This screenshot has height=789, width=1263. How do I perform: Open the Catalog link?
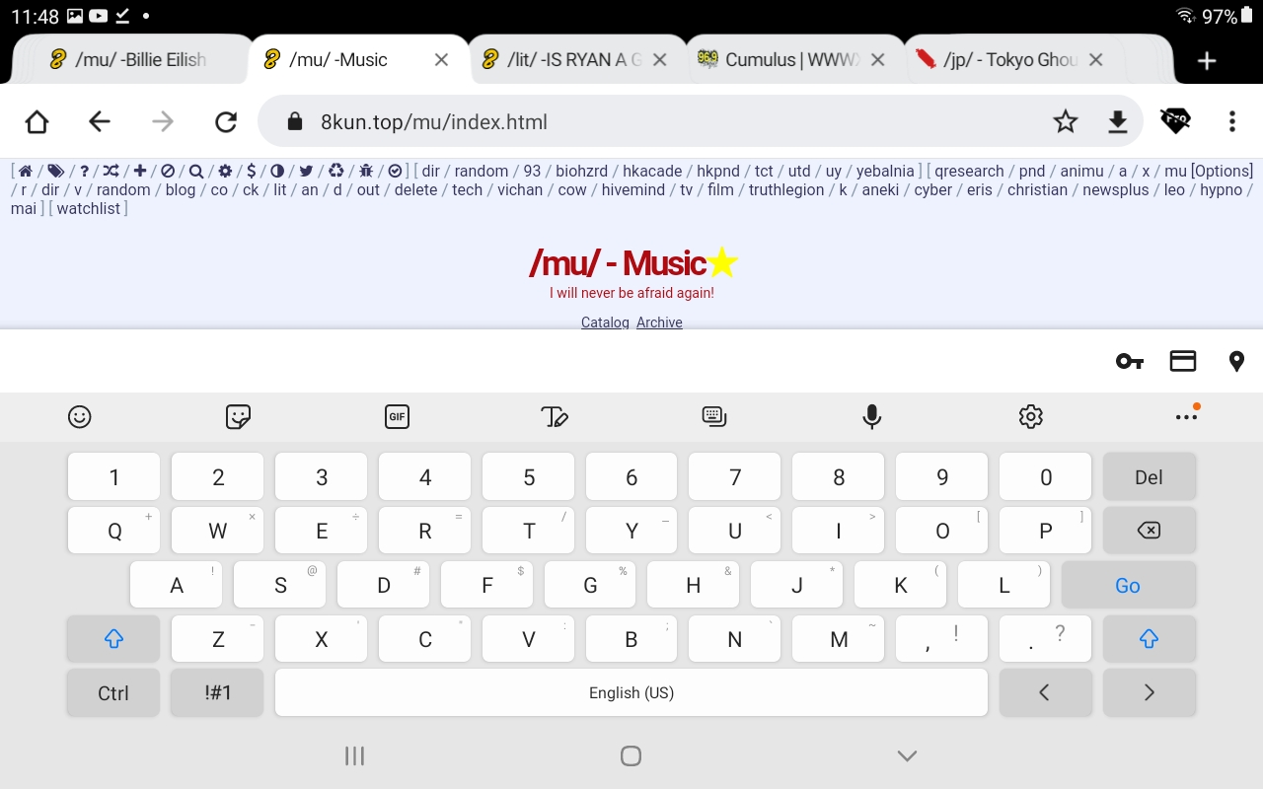coord(605,323)
